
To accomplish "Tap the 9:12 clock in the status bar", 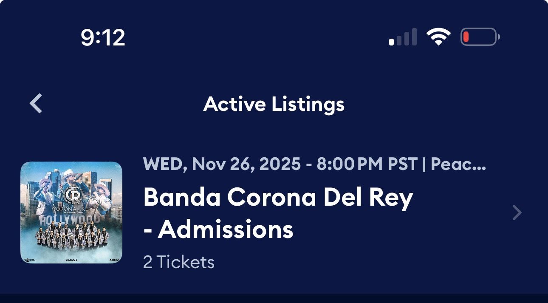I will pyautogui.click(x=102, y=37).
